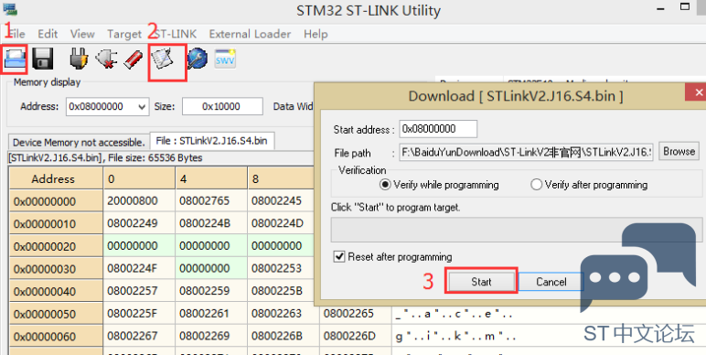Open the Help menu
The image size is (706, 355).
316,34
